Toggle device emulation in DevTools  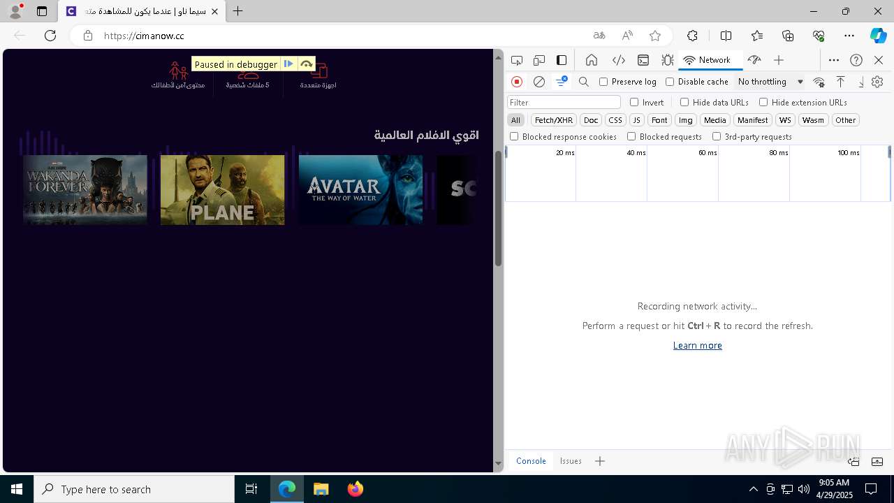click(x=539, y=60)
